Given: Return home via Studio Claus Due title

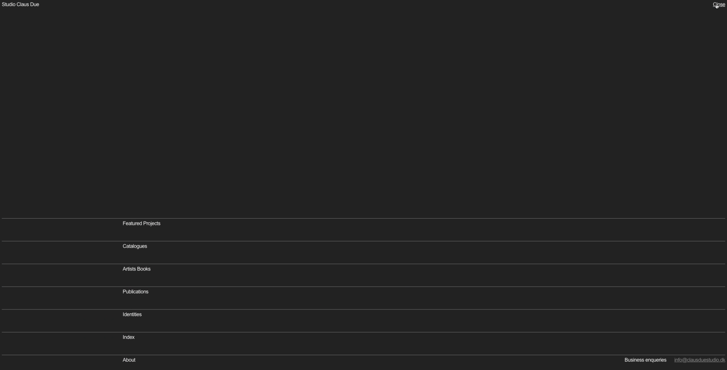Looking at the screenshot, I should pyautogui.click(x=20, y=5).
